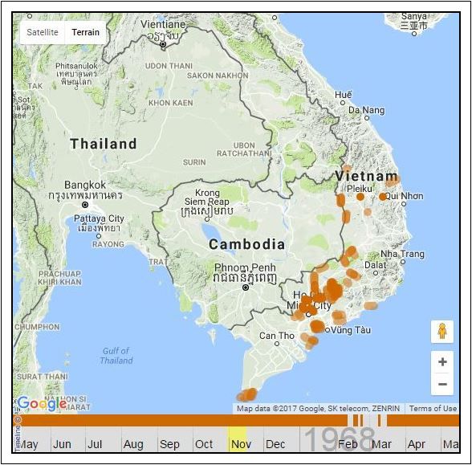The width and height of the screenshot is (472, 465).
Task: Open Street View pegman icon
Action: pos(441,332)
